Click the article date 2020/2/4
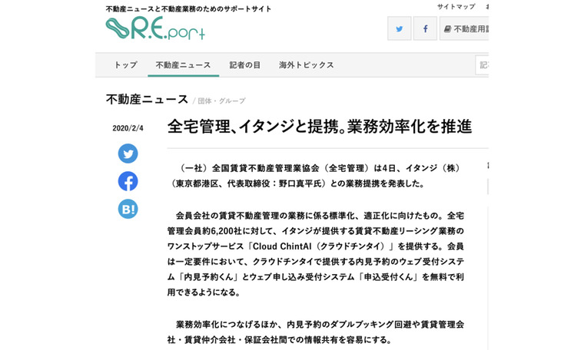This screenshot has width=584, height=350. pyautogui.click(x=128, y=128)
